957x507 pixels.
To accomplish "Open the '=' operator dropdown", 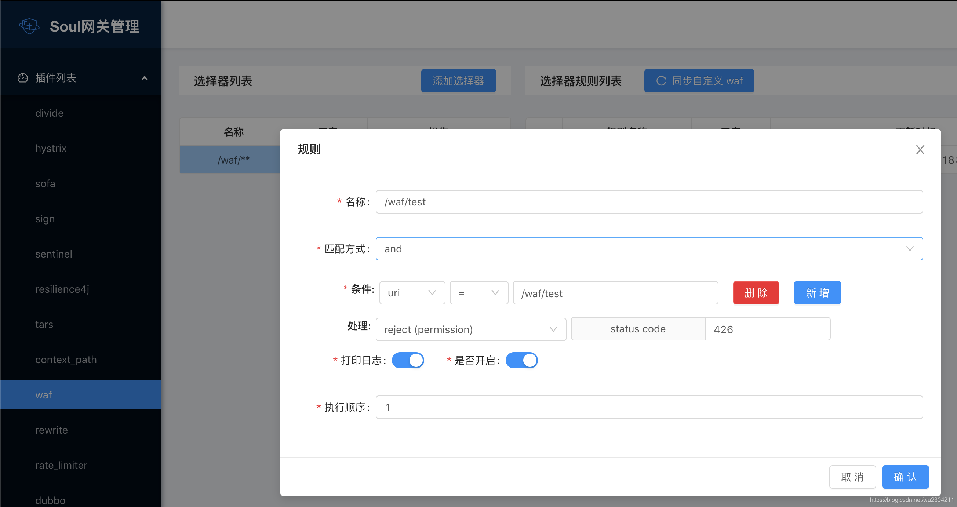I will 478,293.
